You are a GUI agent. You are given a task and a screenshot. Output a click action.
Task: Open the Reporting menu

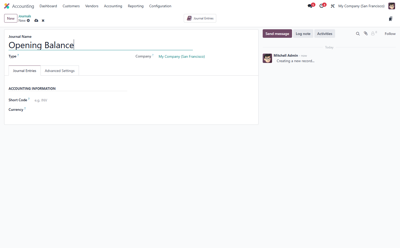click(135, 6)
